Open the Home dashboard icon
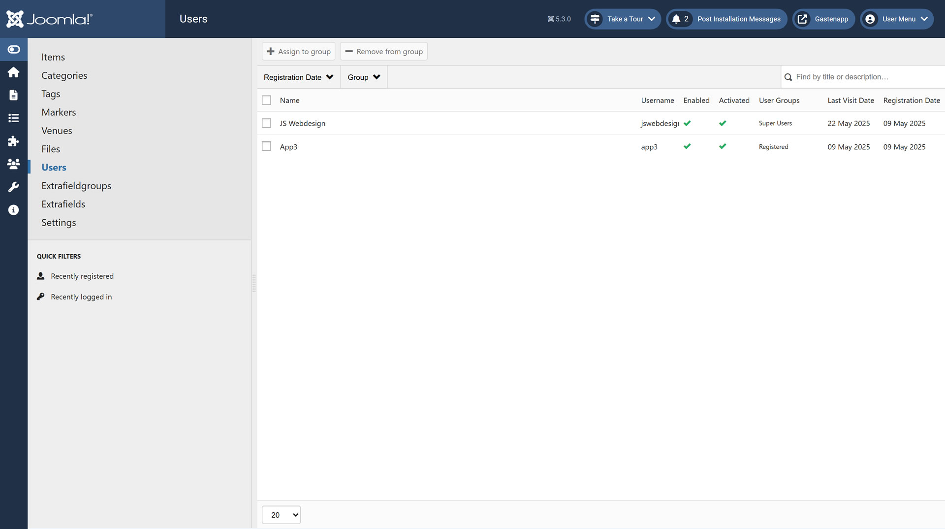945x529 pixels. 14,72
